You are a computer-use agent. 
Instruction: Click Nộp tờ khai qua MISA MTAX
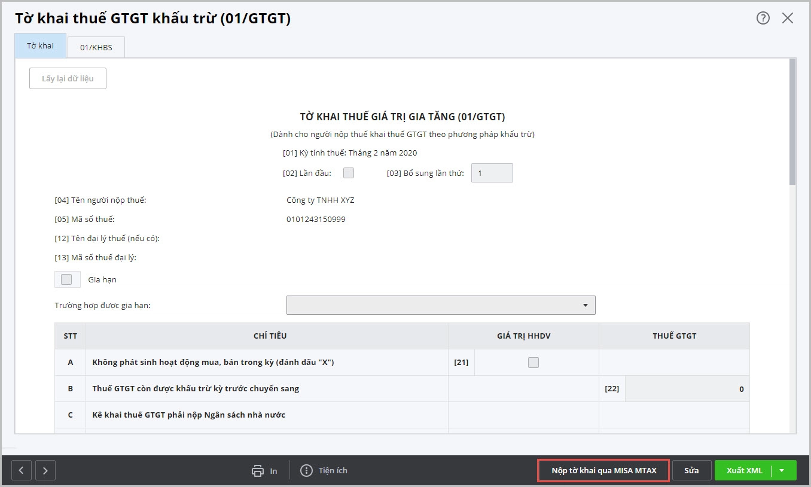pos(603,470)
